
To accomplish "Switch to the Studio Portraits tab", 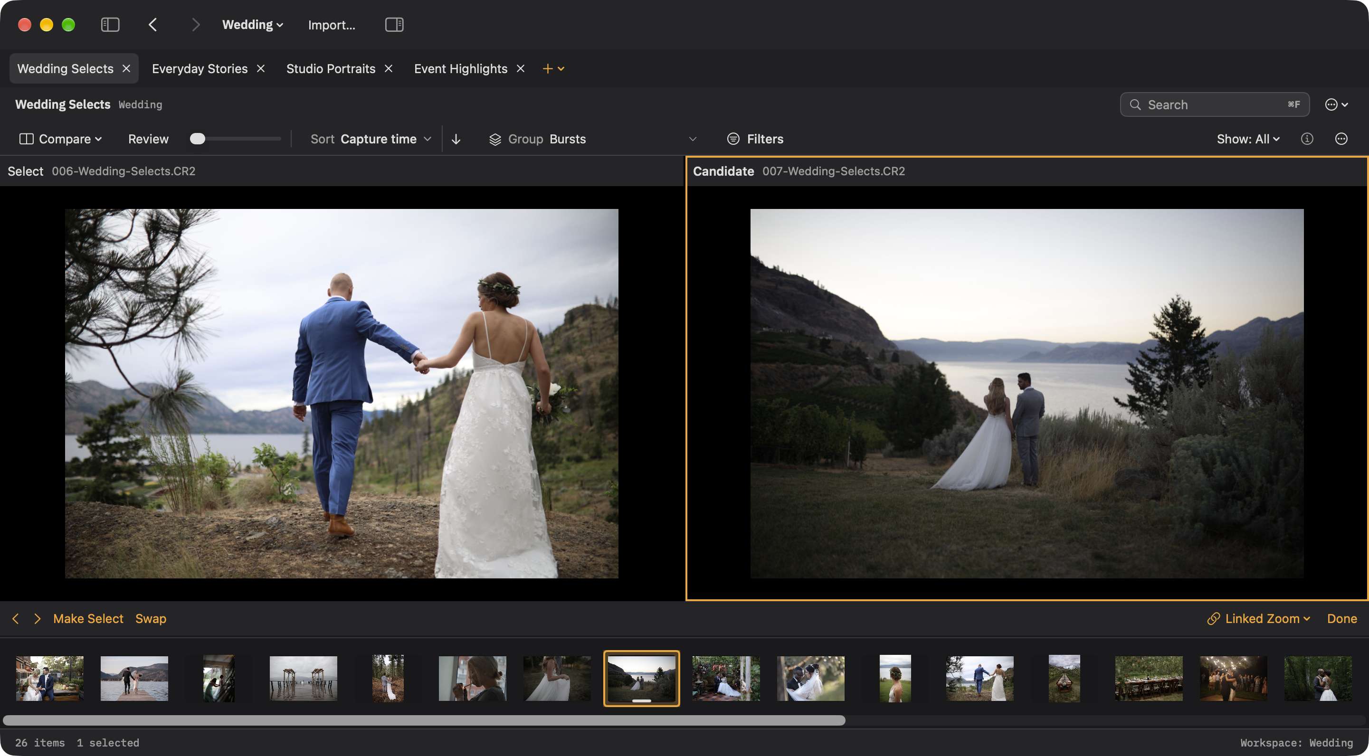I will 331,68.
